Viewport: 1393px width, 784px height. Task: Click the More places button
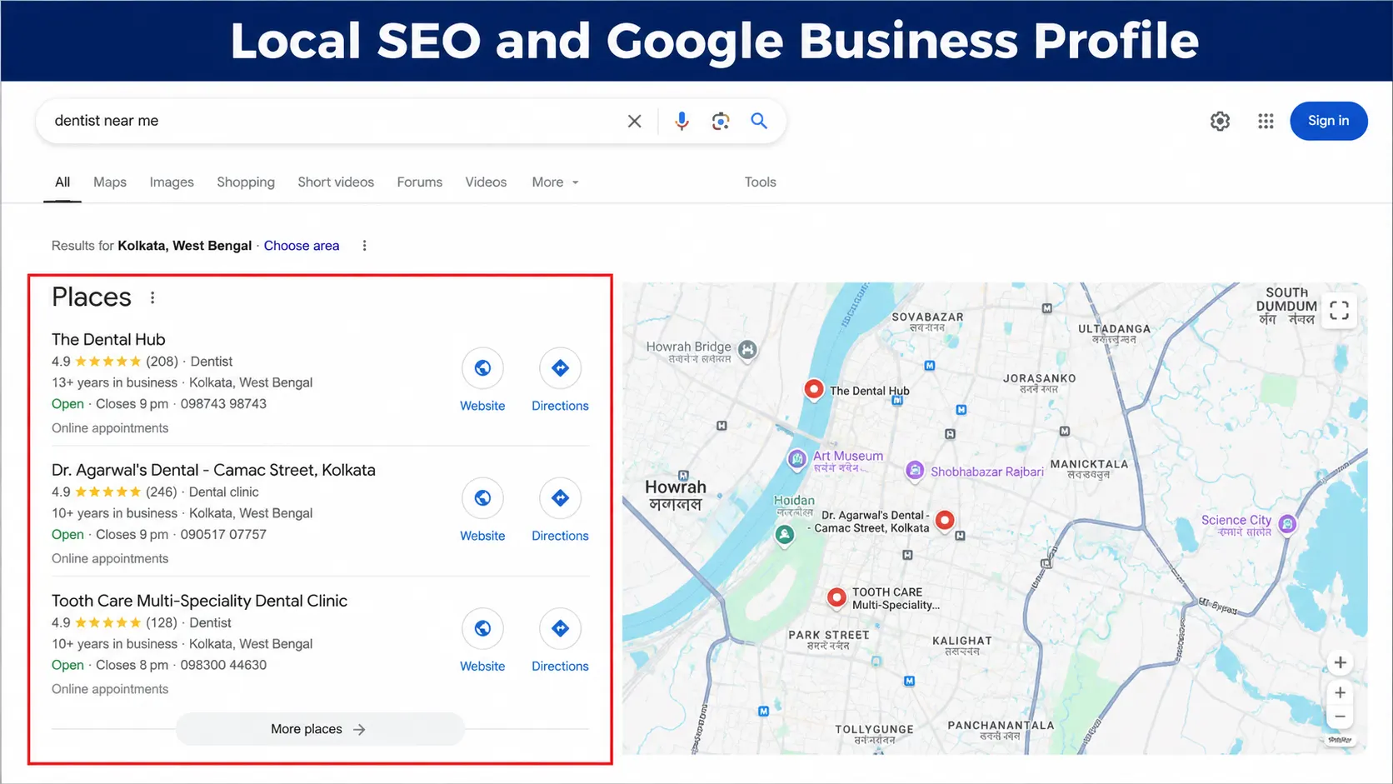tap(320, 729)
